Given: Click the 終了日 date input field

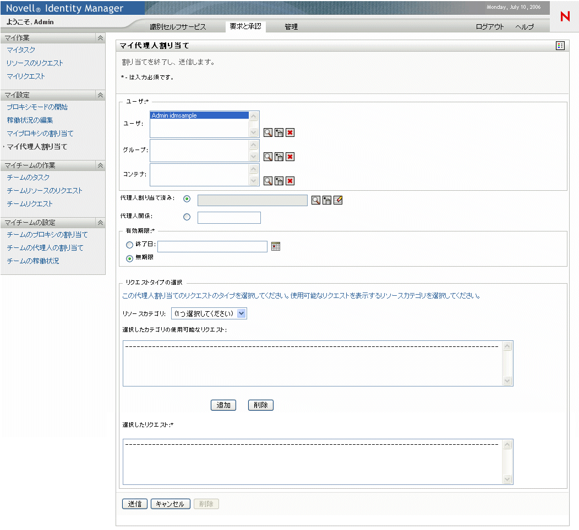Looking at the screenshot, I should (x=212, y=246).
